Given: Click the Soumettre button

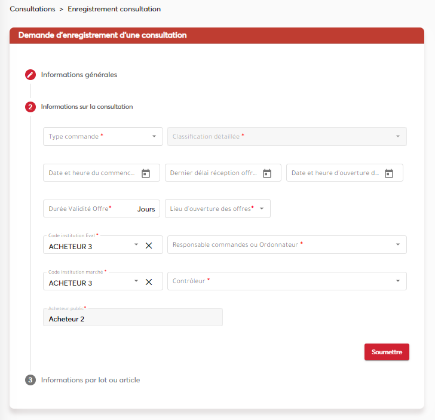Looking at the screenshot, I should 387,352.
